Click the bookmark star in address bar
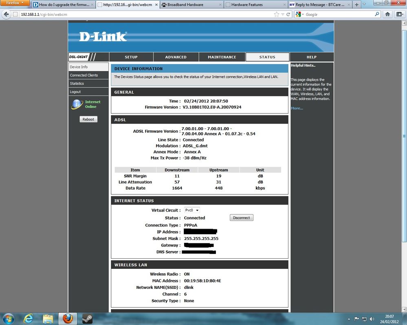The width and height of the screenshot is (407, 325). pos(277,14)
